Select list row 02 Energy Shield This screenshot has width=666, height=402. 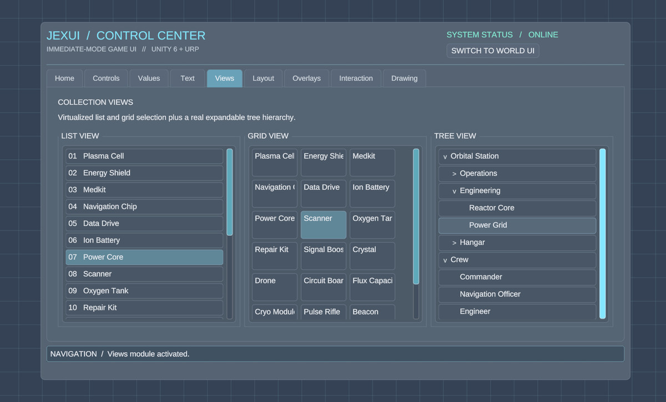(x=144, y=173)
